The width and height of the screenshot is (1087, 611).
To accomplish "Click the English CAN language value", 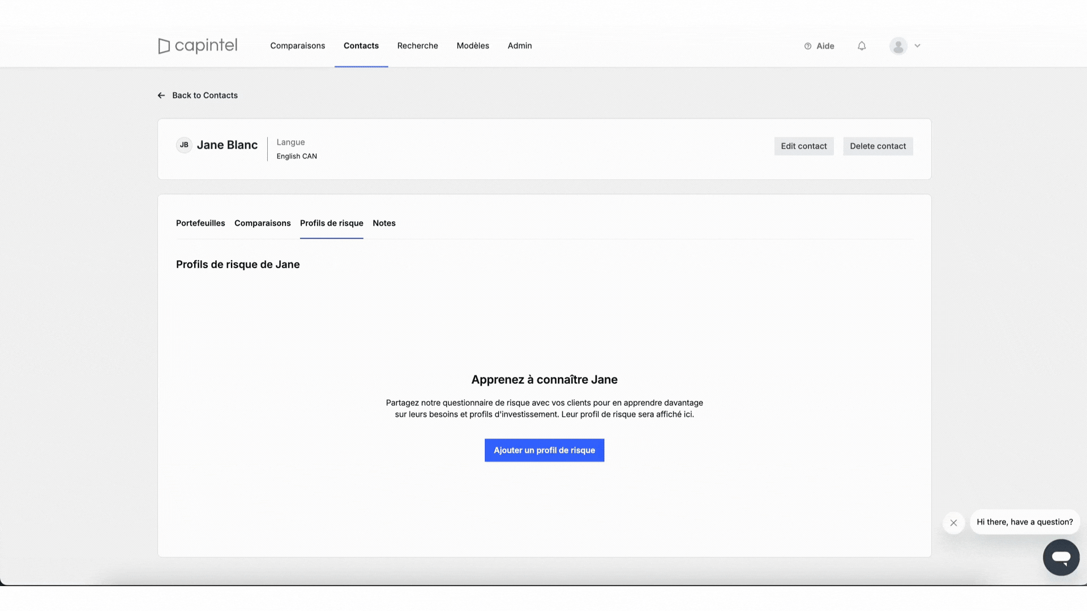I will pyautogui.click(x=297, y=156).
